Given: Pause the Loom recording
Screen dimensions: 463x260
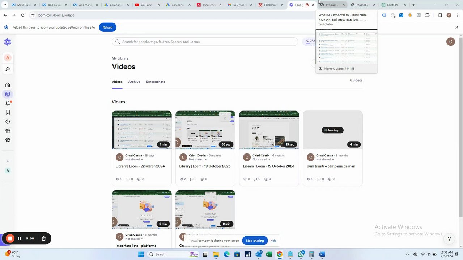Looking at the screenshot, I should pyautogui.click(x=19, y=238).
